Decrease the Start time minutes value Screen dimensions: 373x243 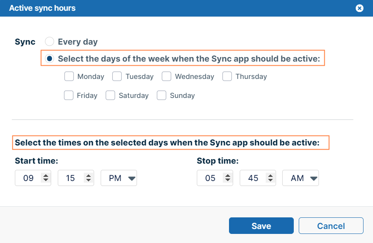88,180
